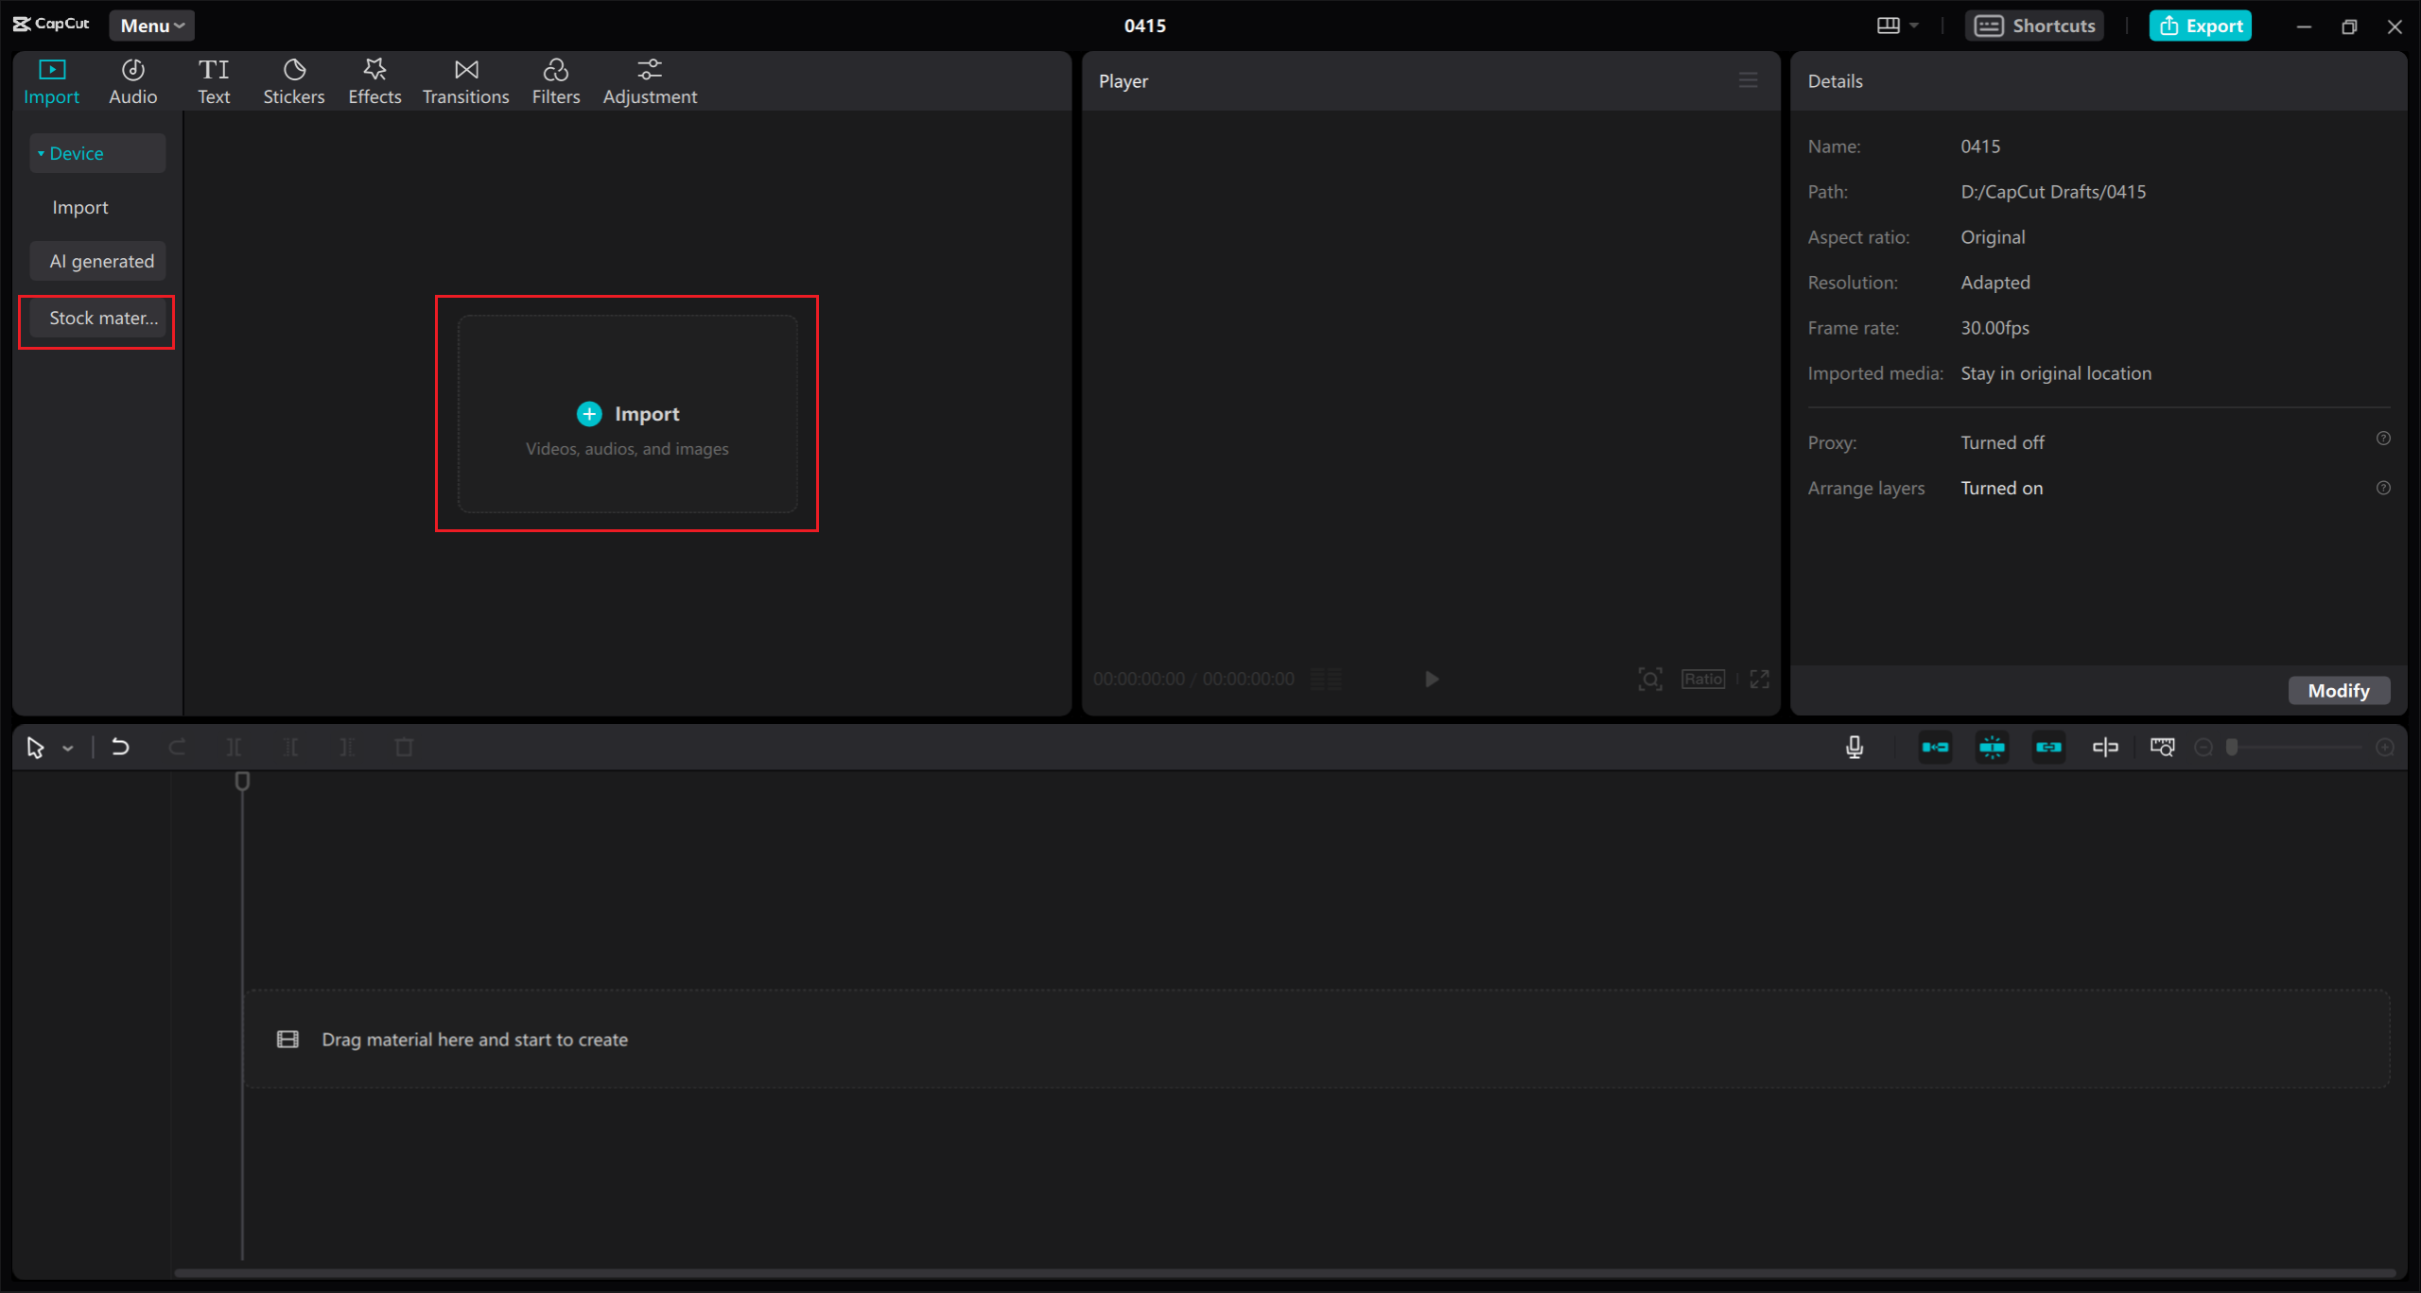Screen dimensions: 2421x1293
Task: Open the Shortcuts panel
Action: coord(2035,26)
